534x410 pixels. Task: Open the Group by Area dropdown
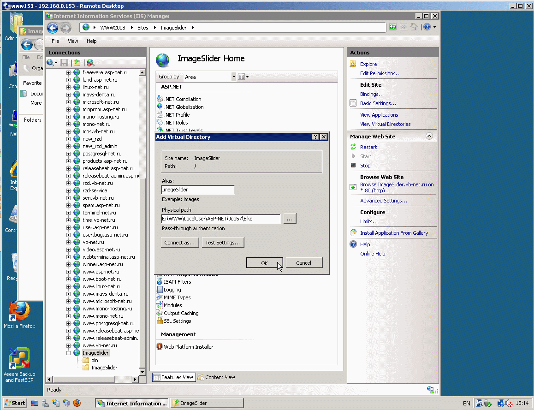[x=234, y=77]
